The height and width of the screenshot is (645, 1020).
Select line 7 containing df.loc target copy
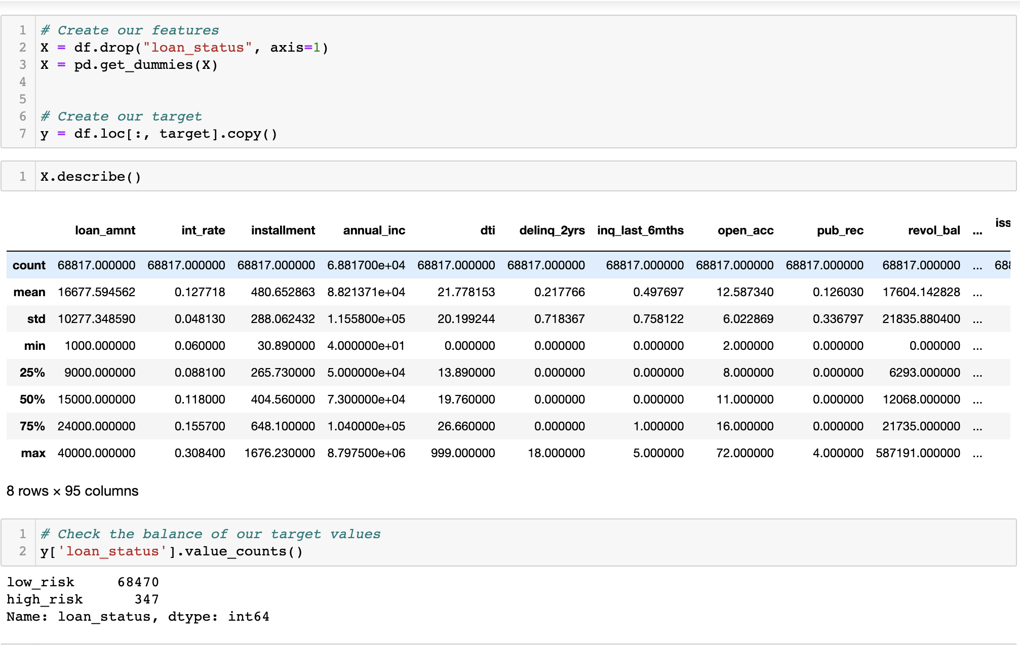tap(160, 134)
